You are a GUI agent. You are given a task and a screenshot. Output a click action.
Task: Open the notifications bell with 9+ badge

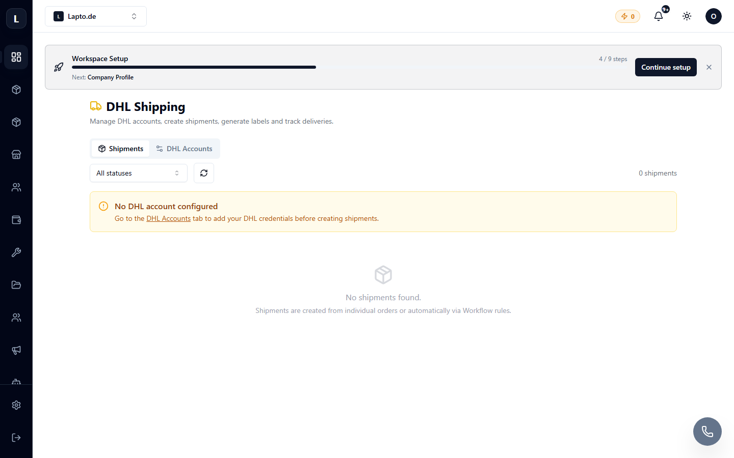tap(659, 16)
